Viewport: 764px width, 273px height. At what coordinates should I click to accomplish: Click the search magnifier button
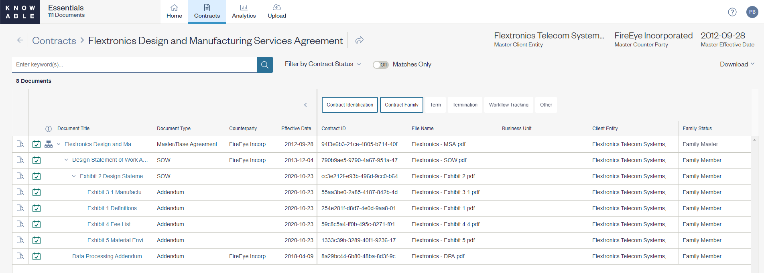(264, 64)
